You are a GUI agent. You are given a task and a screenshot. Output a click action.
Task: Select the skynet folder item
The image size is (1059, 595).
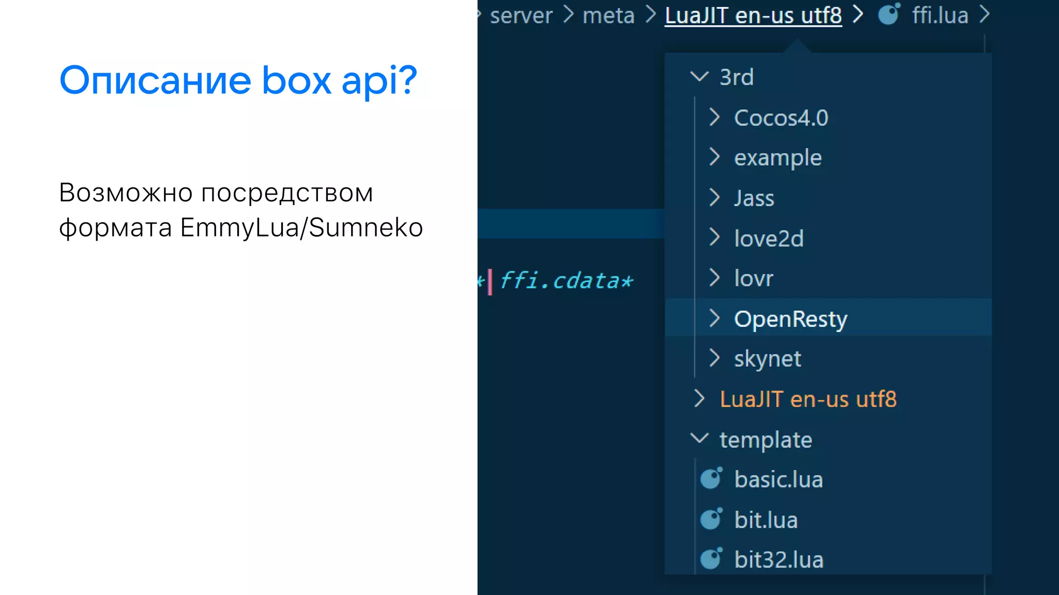coord(767,358)
